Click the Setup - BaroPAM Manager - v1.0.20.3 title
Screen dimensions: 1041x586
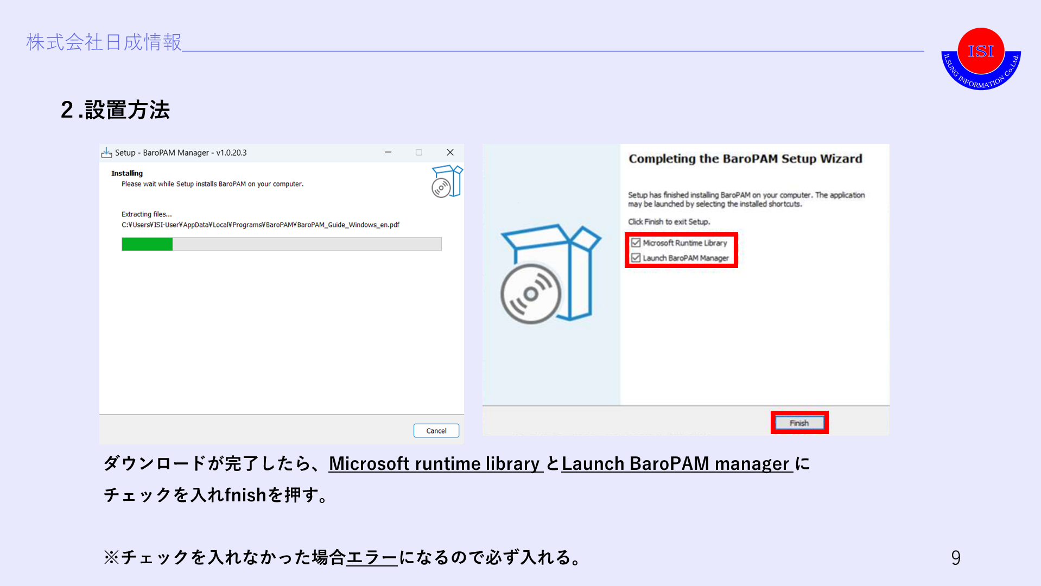[x=181, y=153]
